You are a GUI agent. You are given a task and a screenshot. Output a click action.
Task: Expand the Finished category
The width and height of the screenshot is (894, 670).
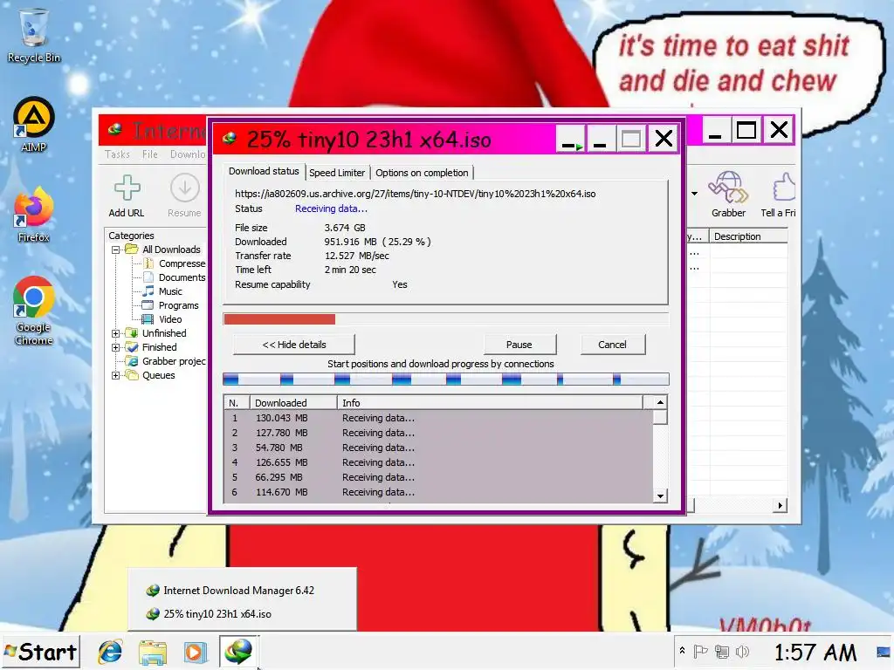[x=116, y=347]
